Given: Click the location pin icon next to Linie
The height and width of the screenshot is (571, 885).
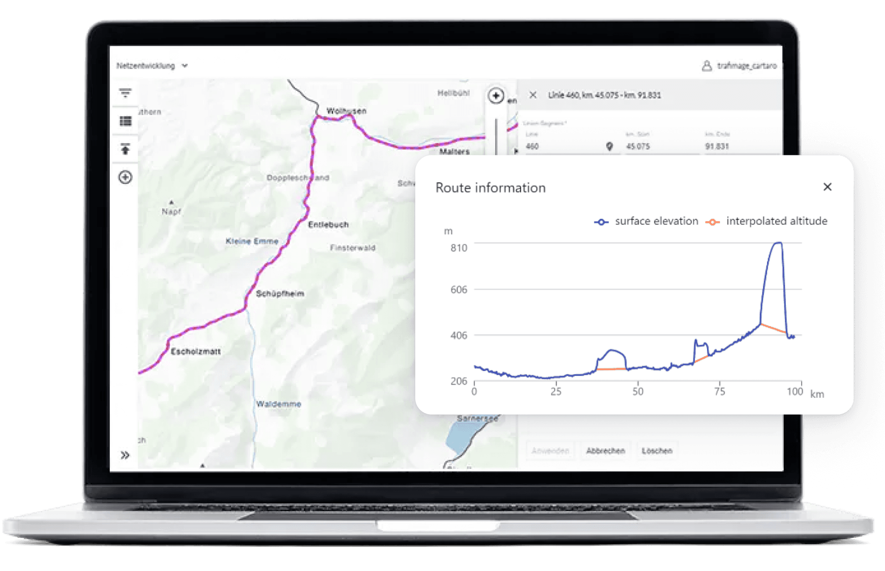Looking at the screenshot, I should pyautogui.click(x=610, y=146).
